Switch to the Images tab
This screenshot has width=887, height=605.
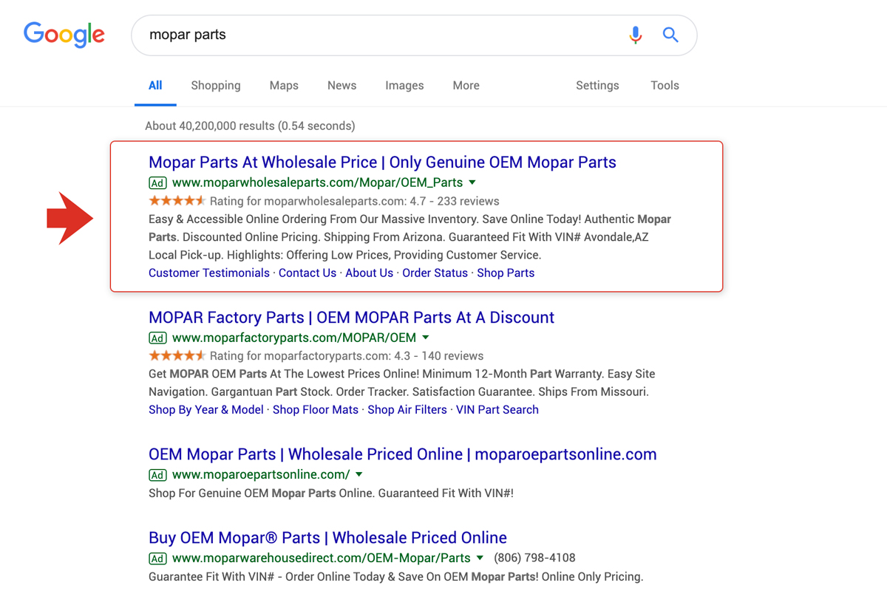click(404, 86)
